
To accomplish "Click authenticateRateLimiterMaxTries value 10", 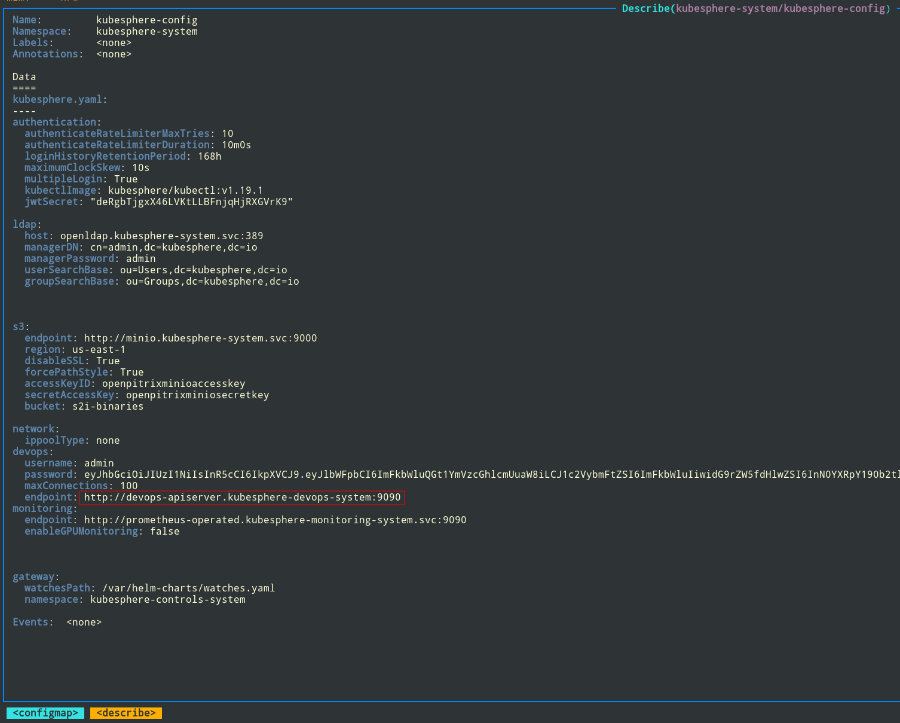I will [228, 133].
